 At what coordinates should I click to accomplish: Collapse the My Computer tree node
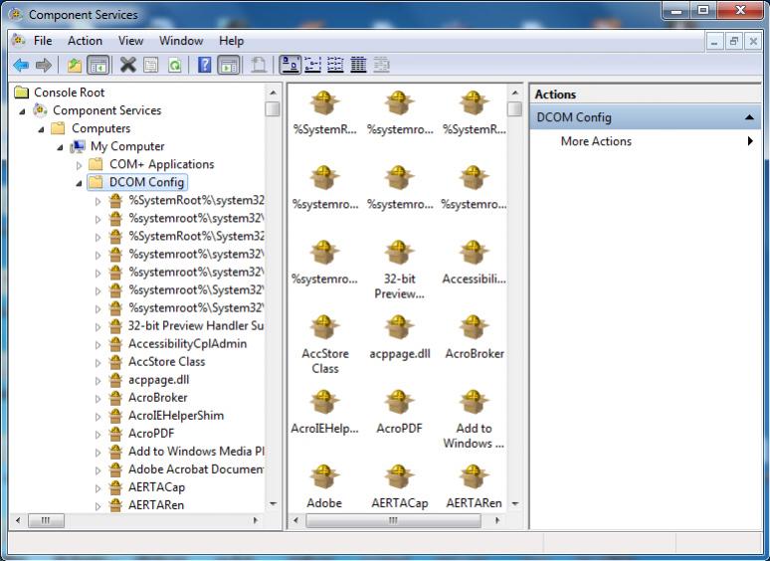(x=60, y=147)
